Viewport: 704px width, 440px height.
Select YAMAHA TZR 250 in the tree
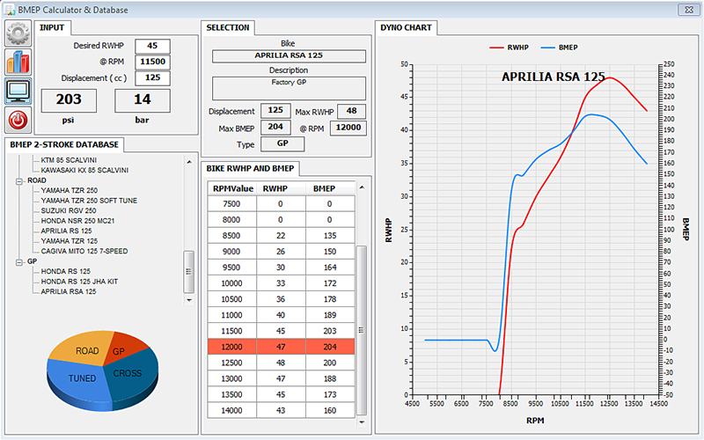point(70,190)
